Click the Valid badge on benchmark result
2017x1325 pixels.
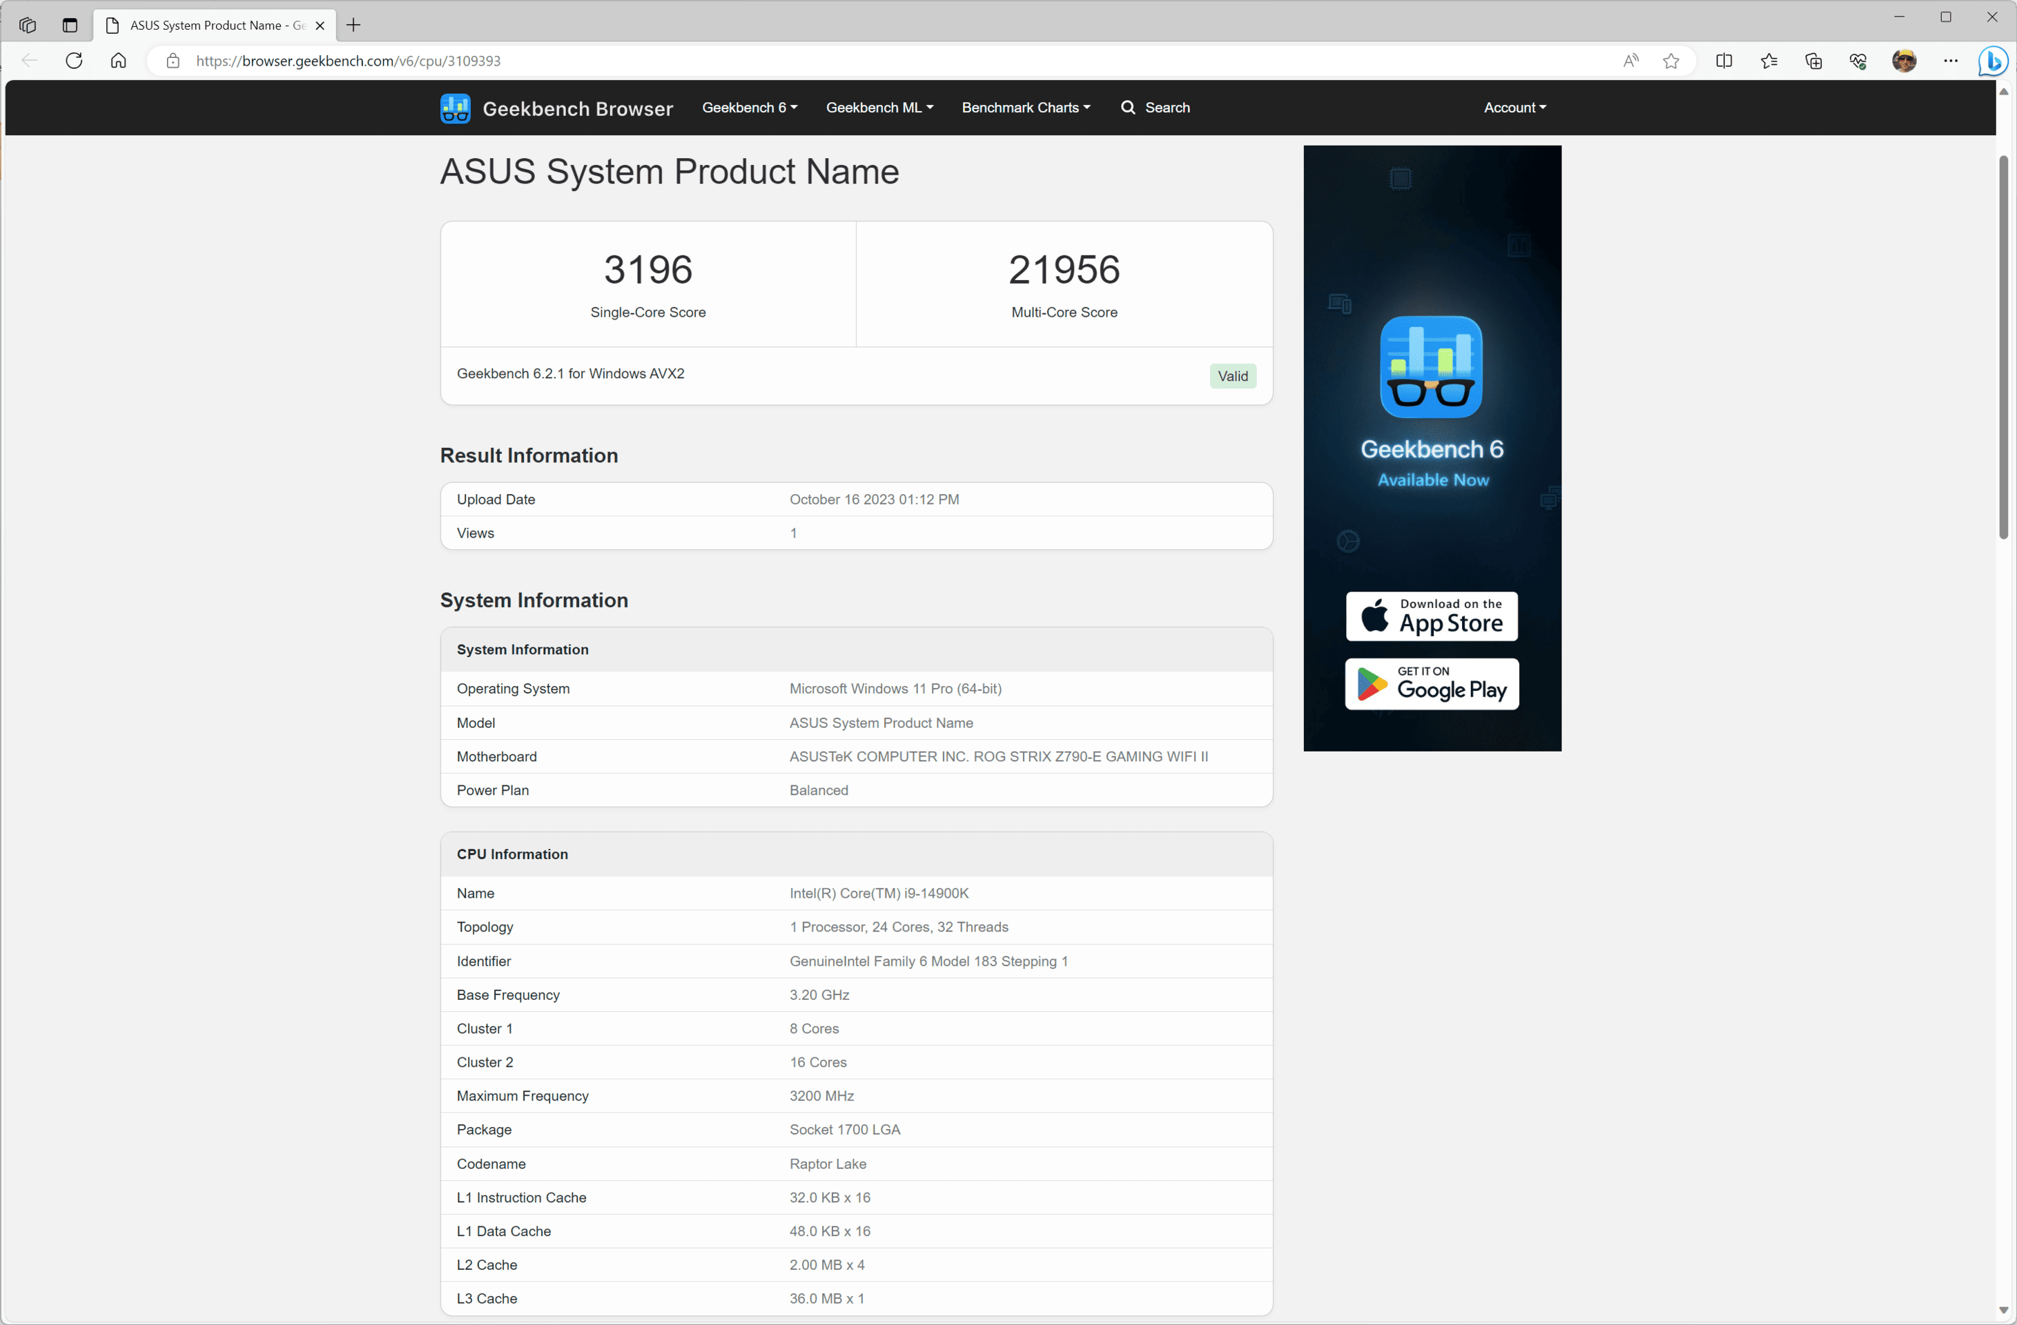click(x=1231, y=375)
